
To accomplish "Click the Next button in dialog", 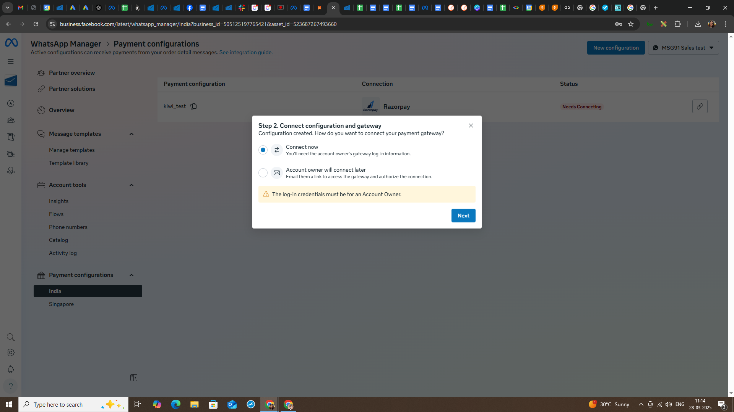I will click(463, 216).
